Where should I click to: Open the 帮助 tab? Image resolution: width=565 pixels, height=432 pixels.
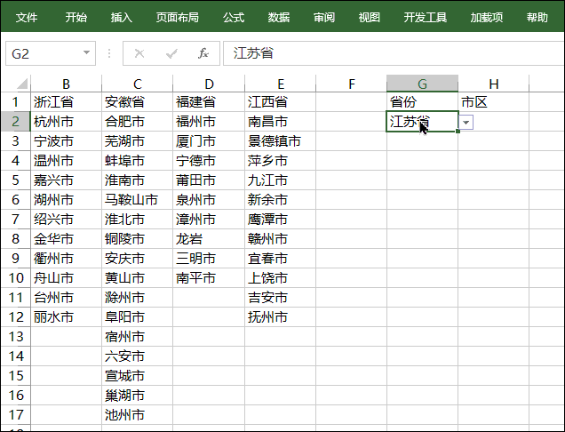[x=537, y=17]
